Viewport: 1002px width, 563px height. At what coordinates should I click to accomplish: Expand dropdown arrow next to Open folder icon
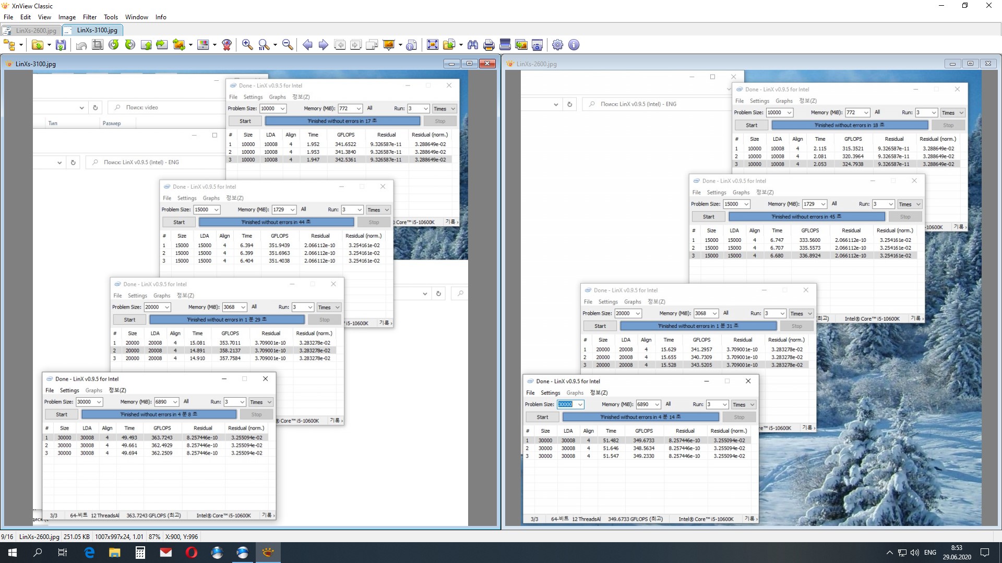(x=49, y=45)
